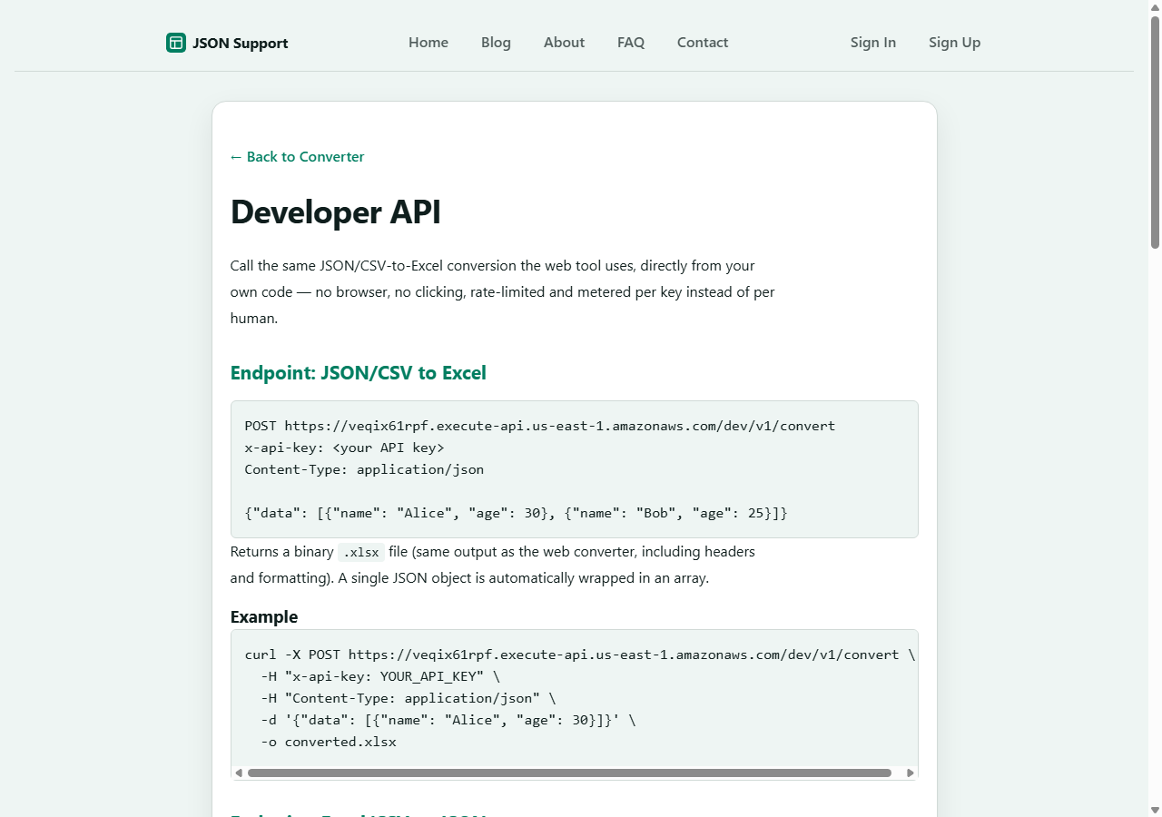
Task: Click the code block horizontal scrollbar thumb
Action: click(x=569, y=773)
